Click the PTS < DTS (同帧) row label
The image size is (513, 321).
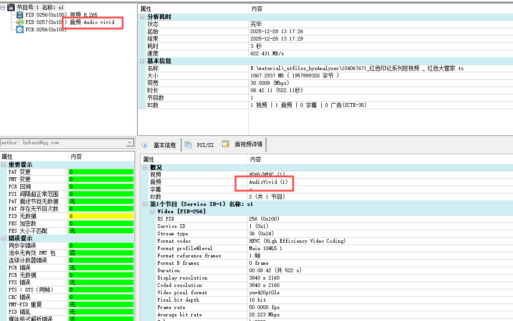click(30, 290)
